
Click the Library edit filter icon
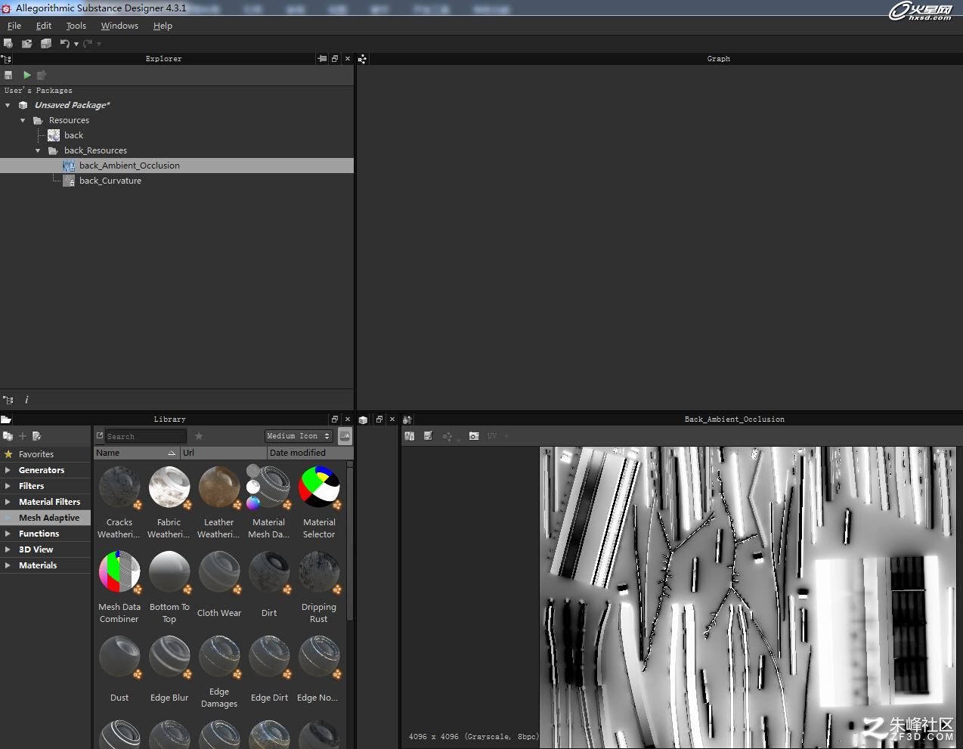(x=36, y=436)
